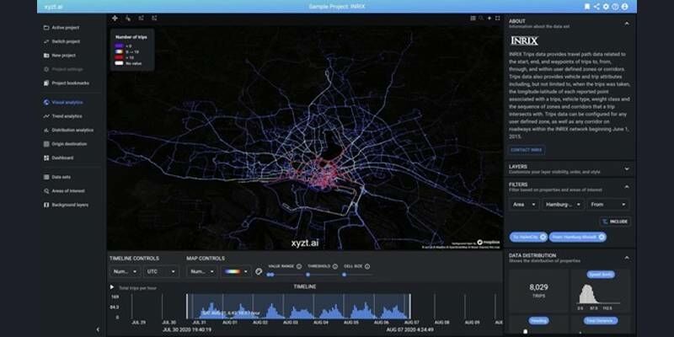This screenshot has height=337, width=674.
Task: Open the Hamburg area filter dropdown
Action: 563,205
